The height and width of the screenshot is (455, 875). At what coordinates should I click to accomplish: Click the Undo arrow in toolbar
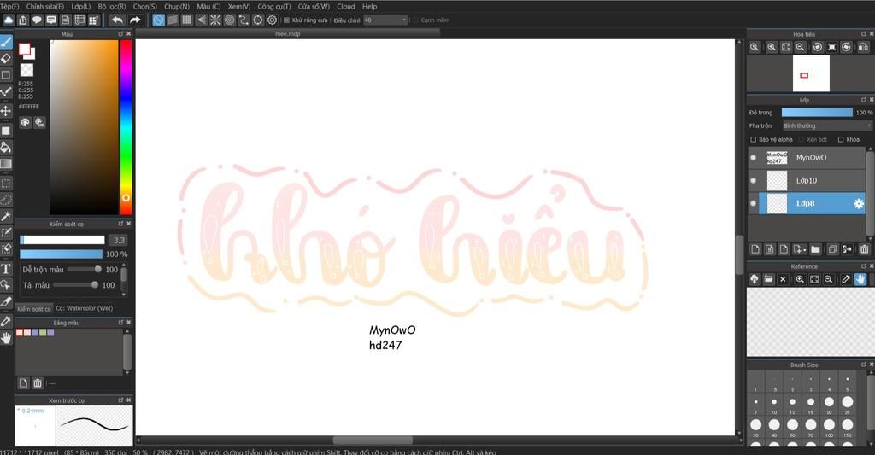[x=116, y=20]
